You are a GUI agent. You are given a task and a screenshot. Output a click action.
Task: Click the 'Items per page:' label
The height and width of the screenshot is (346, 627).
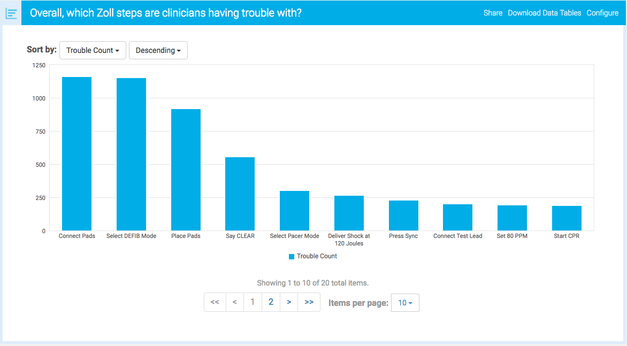point(358,303)
